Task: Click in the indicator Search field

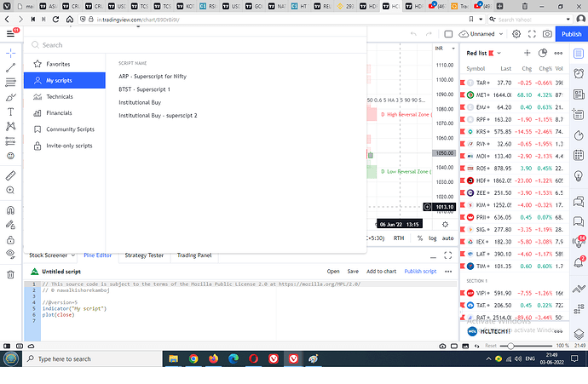Action: 195,45
